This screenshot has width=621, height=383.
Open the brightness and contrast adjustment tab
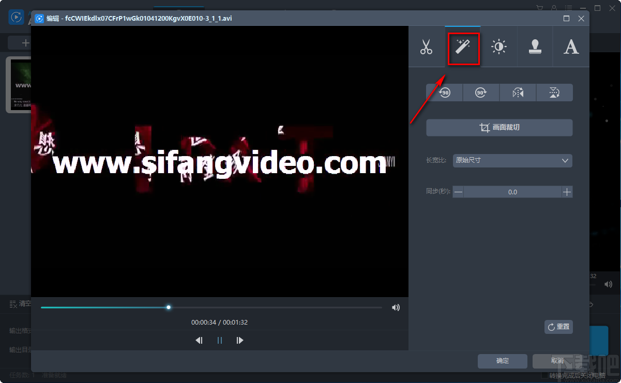tap(498, 47)
